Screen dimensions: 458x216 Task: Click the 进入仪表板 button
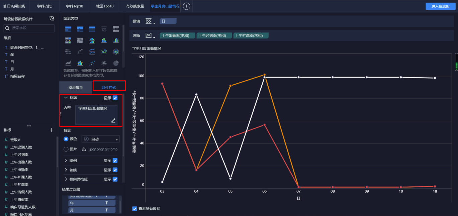[441, 6]
